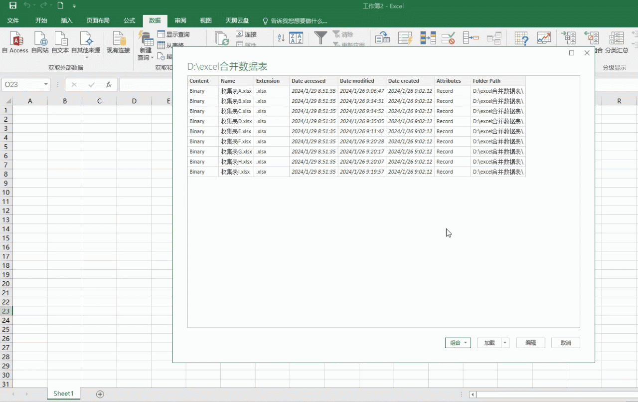Click the 分列 text to columns icon
Image resolution: width=638 pixels, height=402 pixels.
point(382,38)
